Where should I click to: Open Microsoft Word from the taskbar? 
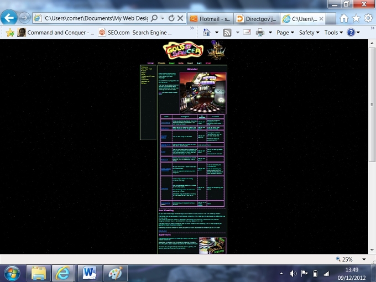pyautogui.click(x=89, y=273)
